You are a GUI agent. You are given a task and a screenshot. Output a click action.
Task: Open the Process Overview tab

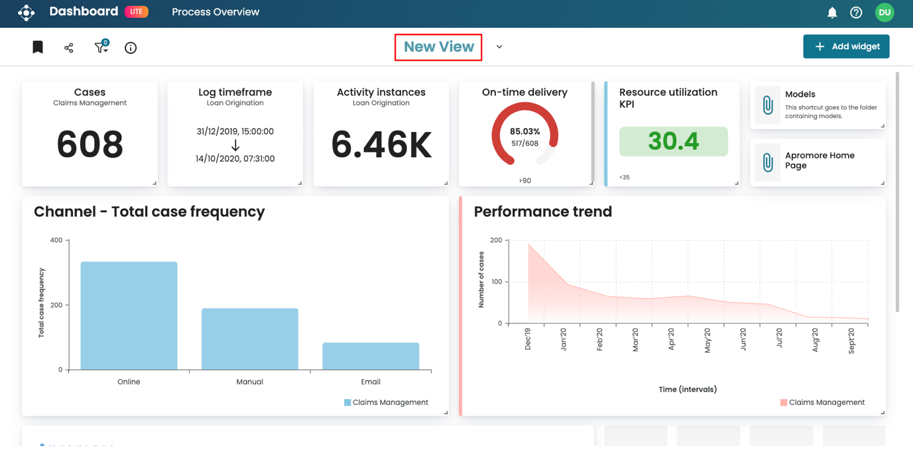[215, 12]
